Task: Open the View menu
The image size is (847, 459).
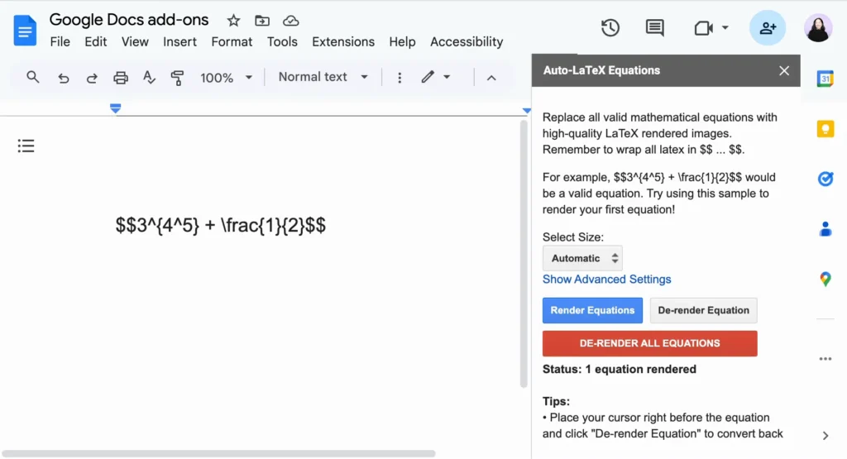Action: click(135, 42)
